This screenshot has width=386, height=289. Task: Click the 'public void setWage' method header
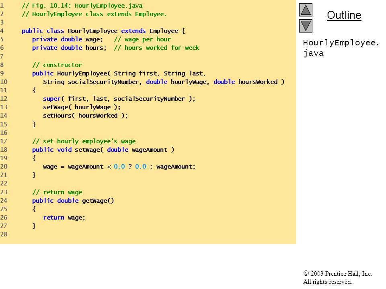pos(103,150)
